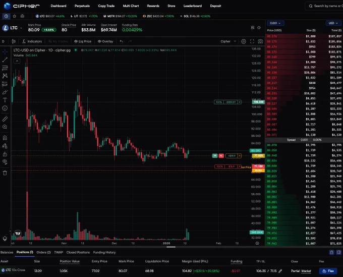Open the USD denomination dropdown
This screenshot has width=343, height=277.
coord(333,23)
